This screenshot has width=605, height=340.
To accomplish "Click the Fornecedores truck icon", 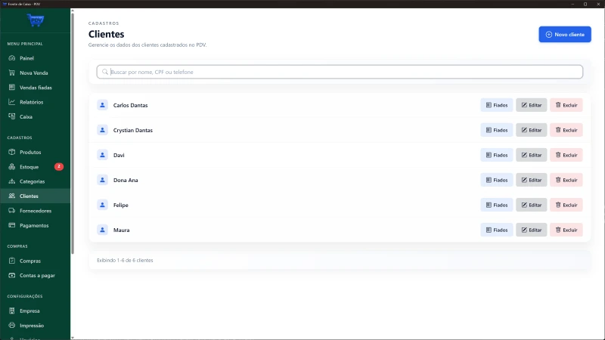I will tap(12, 211).
